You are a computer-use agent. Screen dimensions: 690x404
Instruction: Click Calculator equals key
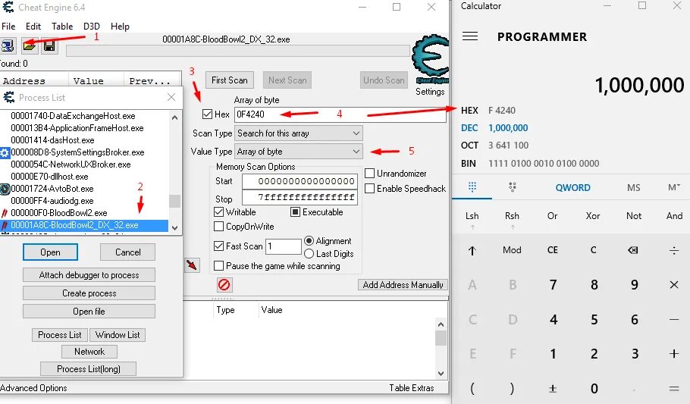pyautogui.click(x=674, y=389)
